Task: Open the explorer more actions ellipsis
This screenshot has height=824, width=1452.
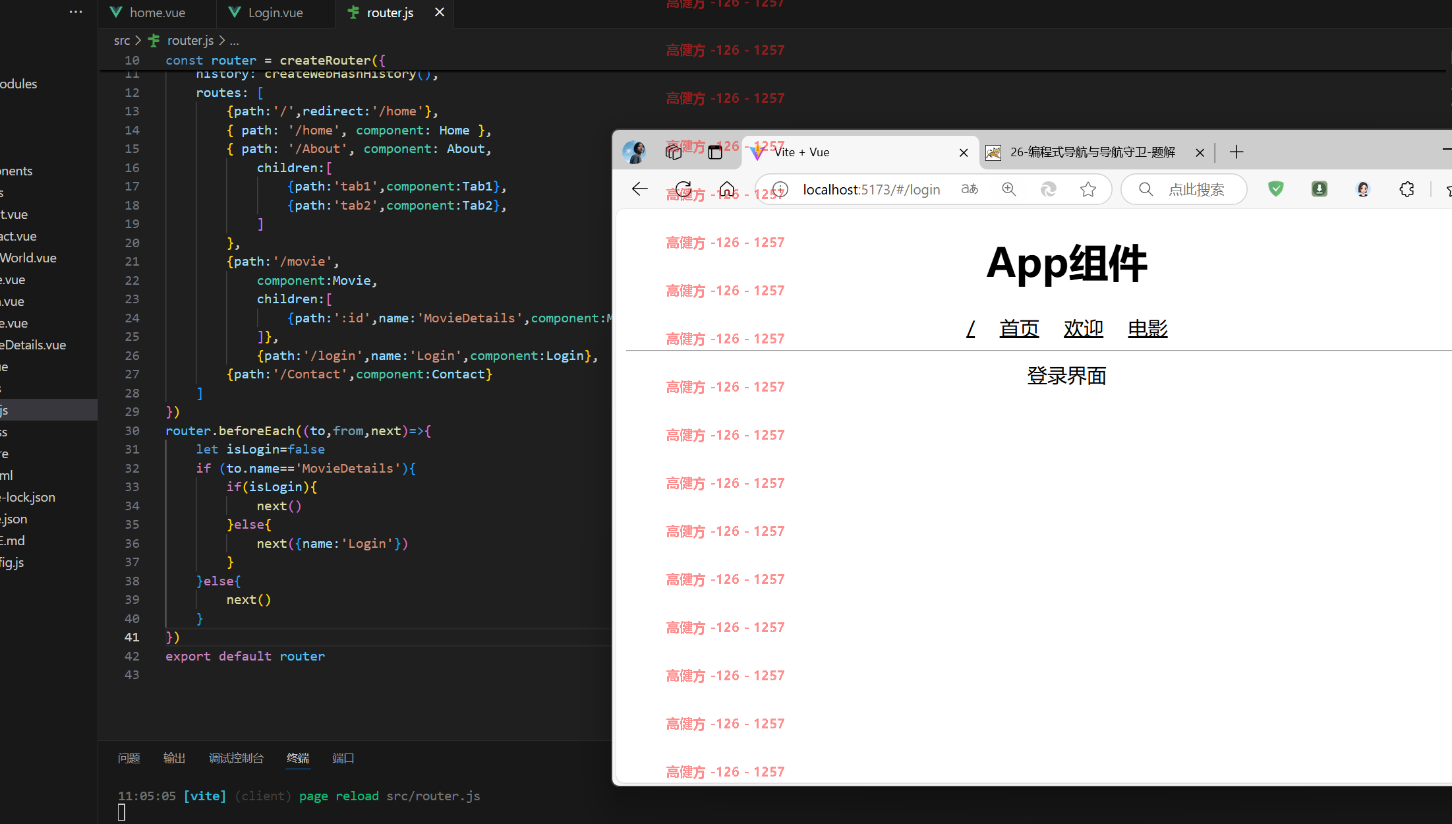Action: [x=76, y=12]
